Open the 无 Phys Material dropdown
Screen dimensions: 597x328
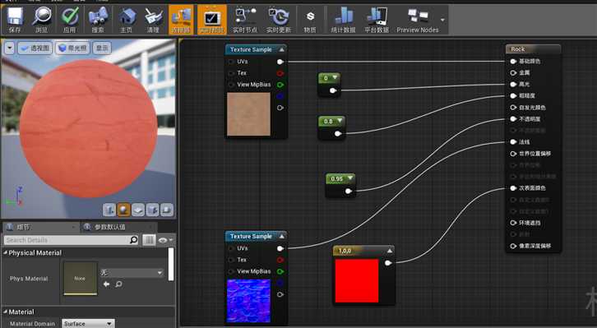coord(132,273)
